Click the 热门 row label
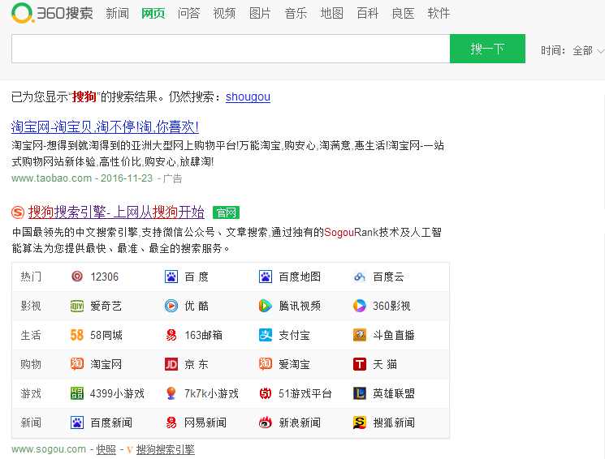The height and width of the screenshot is (459, 605). (x=31, y=277)
